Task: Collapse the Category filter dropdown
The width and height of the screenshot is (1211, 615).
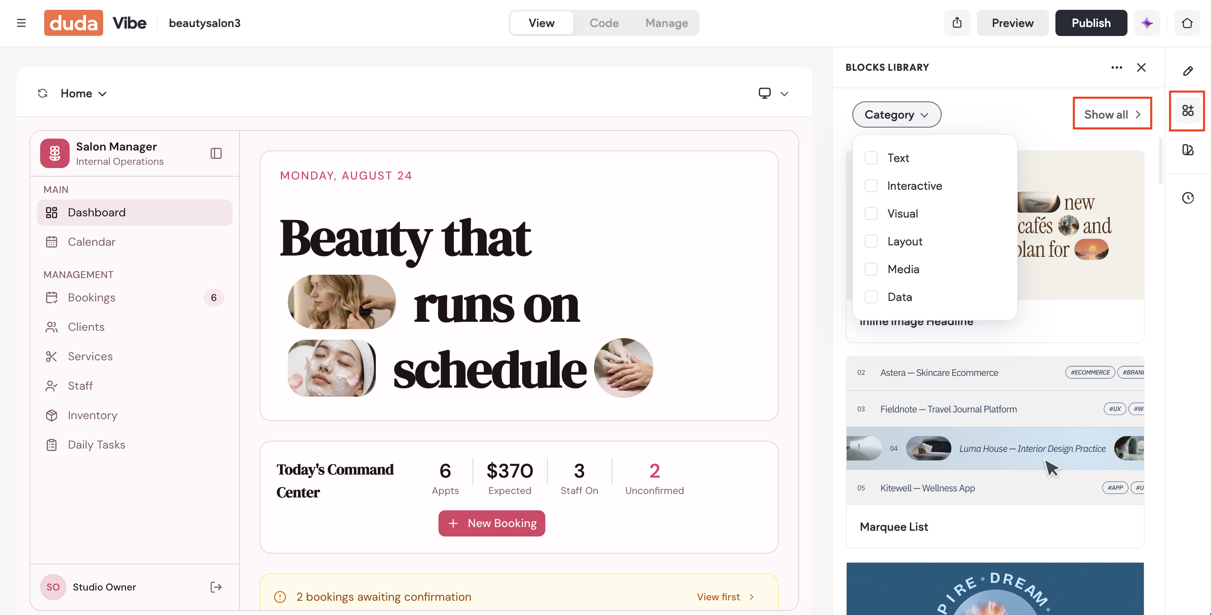Action: [897, 114]
